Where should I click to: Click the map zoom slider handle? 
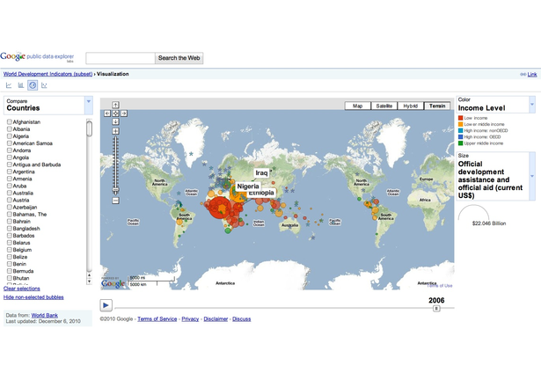pyautogui.click(x=115, y=190)
